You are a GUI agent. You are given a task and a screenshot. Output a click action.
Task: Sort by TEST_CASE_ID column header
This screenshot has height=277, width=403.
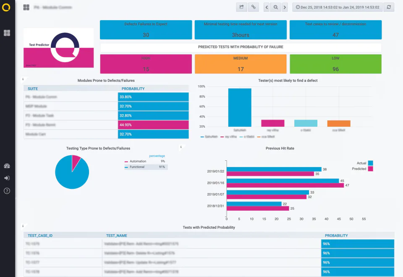coord(40,235)
